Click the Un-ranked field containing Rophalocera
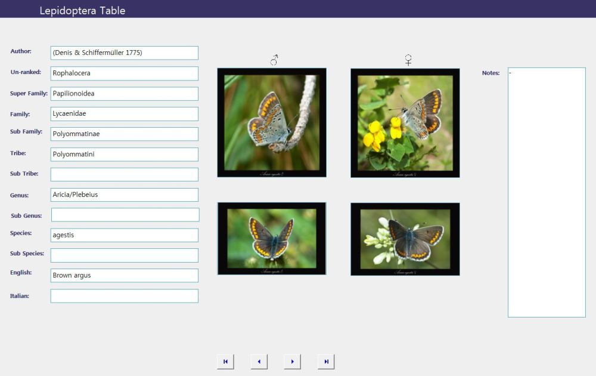The height and width of the screenshot is (376, 596). (x=124, y=73)
